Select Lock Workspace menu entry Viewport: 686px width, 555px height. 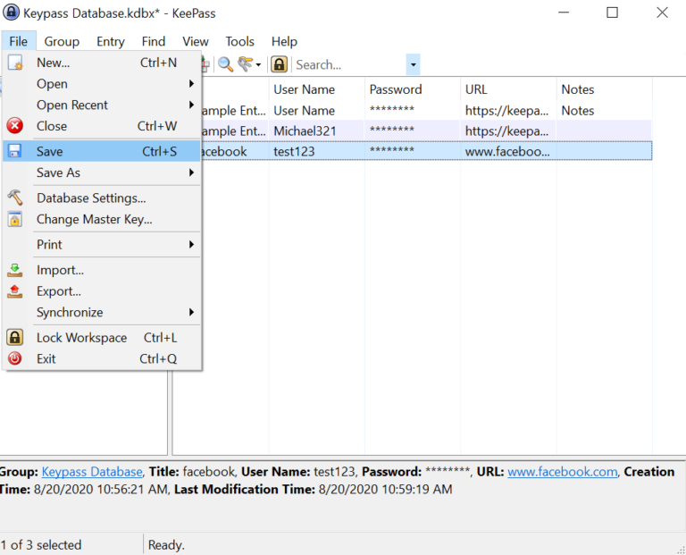pyautogui.click(x=102, y=338)
